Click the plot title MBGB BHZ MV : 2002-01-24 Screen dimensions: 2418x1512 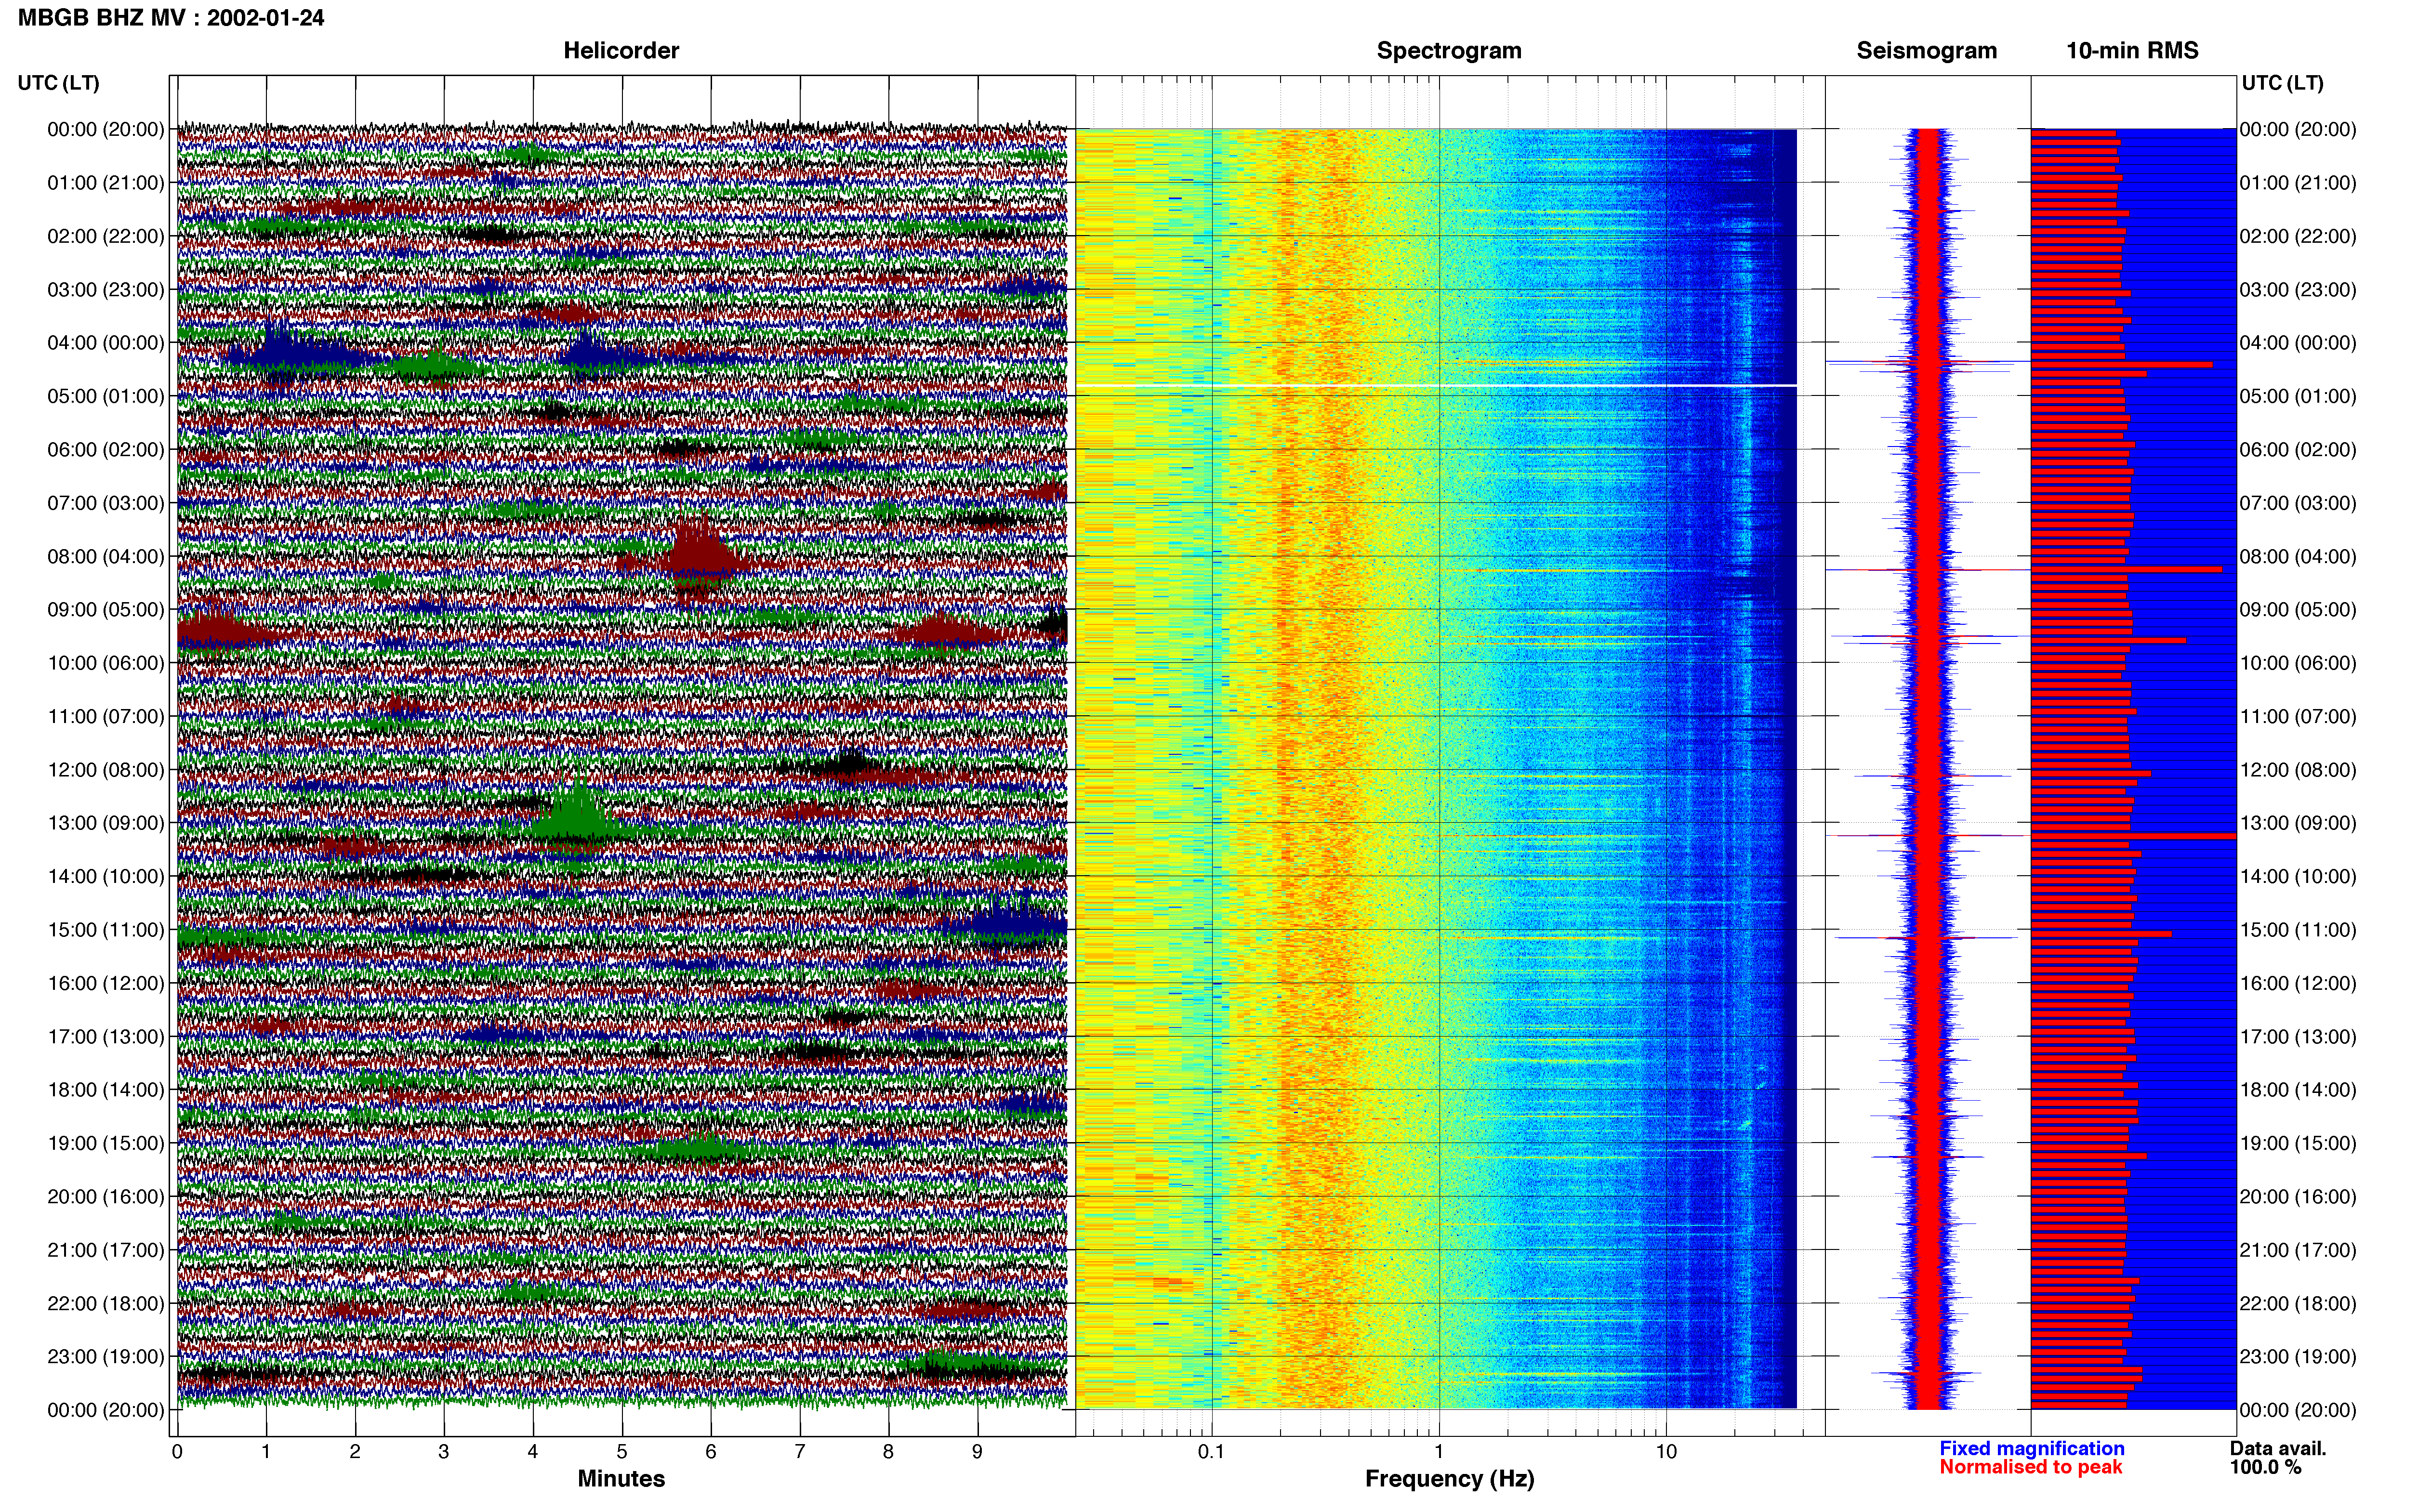[x=171, y=18]
